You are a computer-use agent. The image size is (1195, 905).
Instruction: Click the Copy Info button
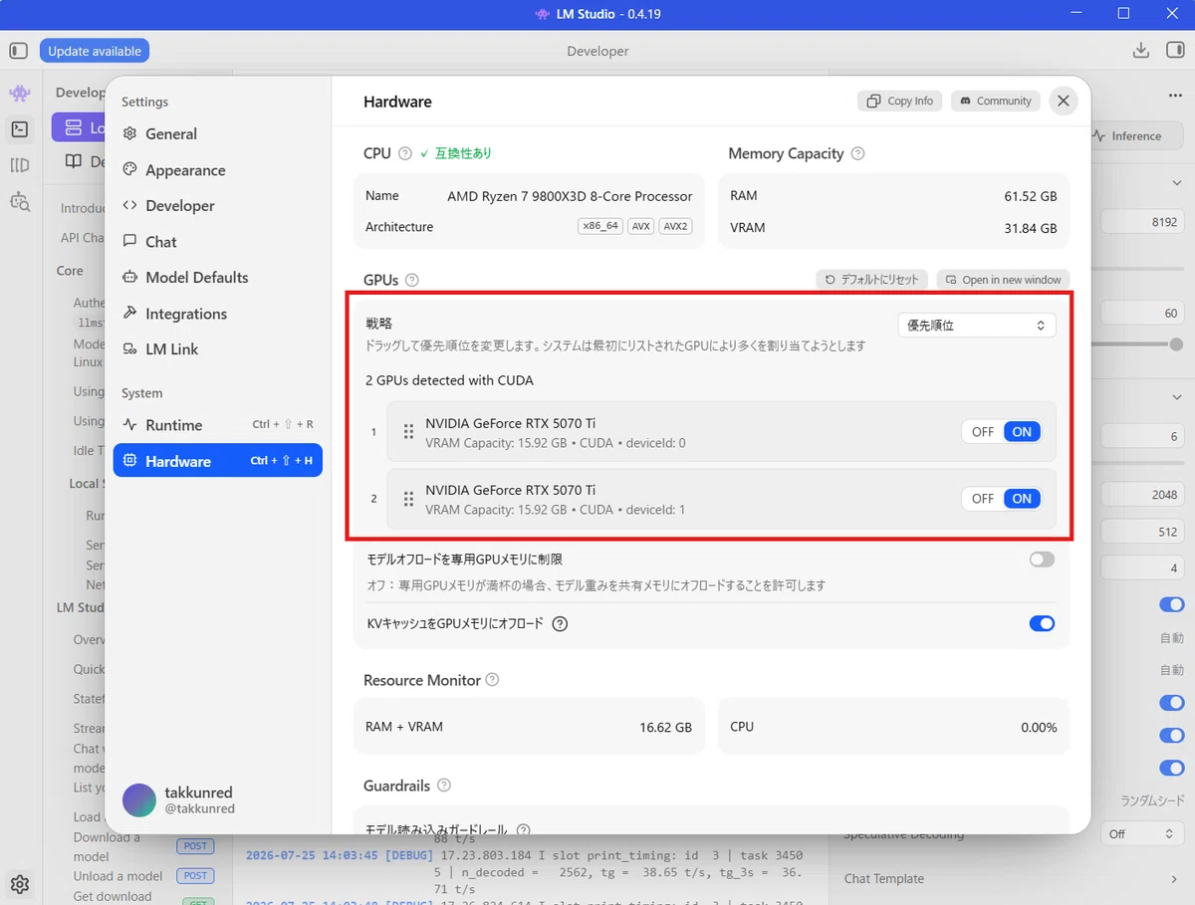900,101
